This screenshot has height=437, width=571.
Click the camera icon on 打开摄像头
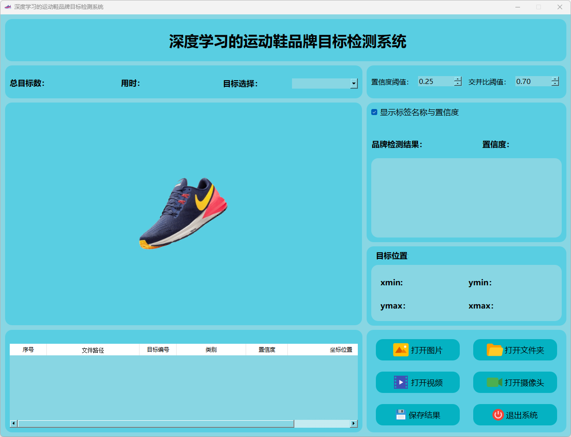(x=495, y=382)
